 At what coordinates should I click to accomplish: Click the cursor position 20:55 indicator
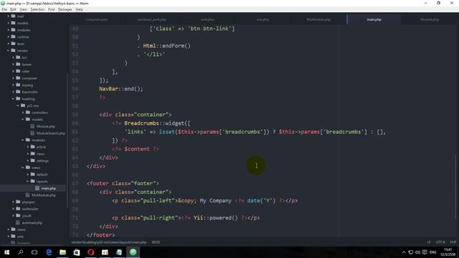(x=156, y=242)
